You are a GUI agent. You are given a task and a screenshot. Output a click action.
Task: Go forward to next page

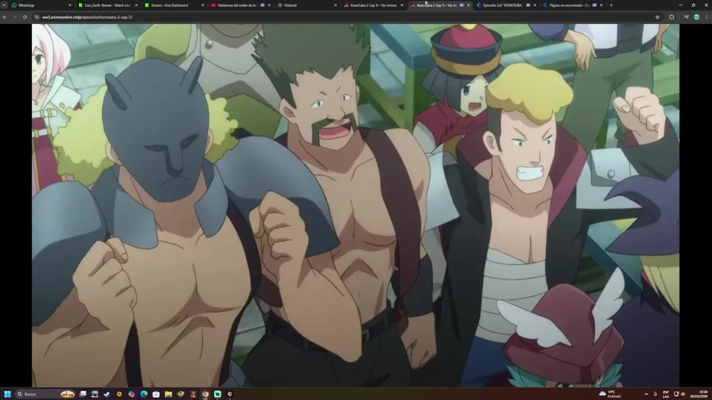point(14,17)
